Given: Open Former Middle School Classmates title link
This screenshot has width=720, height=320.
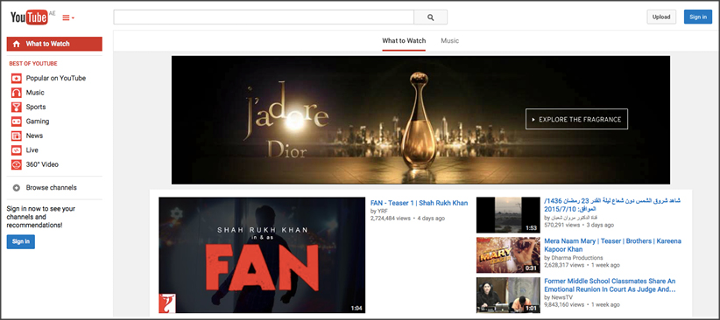Looking at the screenshot, I should click(611, 285).
